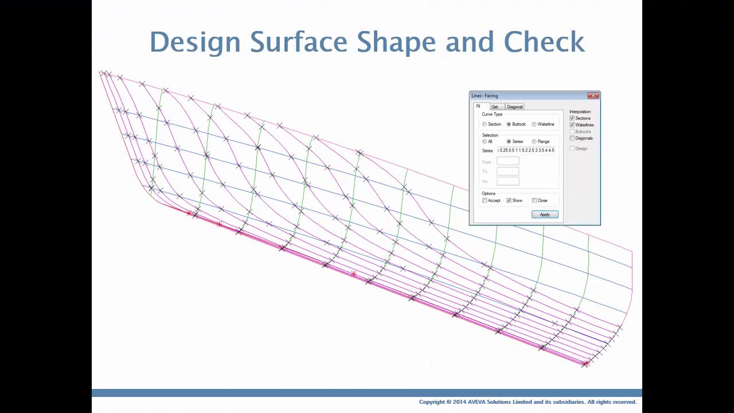Click the Series values input field
734x413 pixels.
[x=526, y=150]
